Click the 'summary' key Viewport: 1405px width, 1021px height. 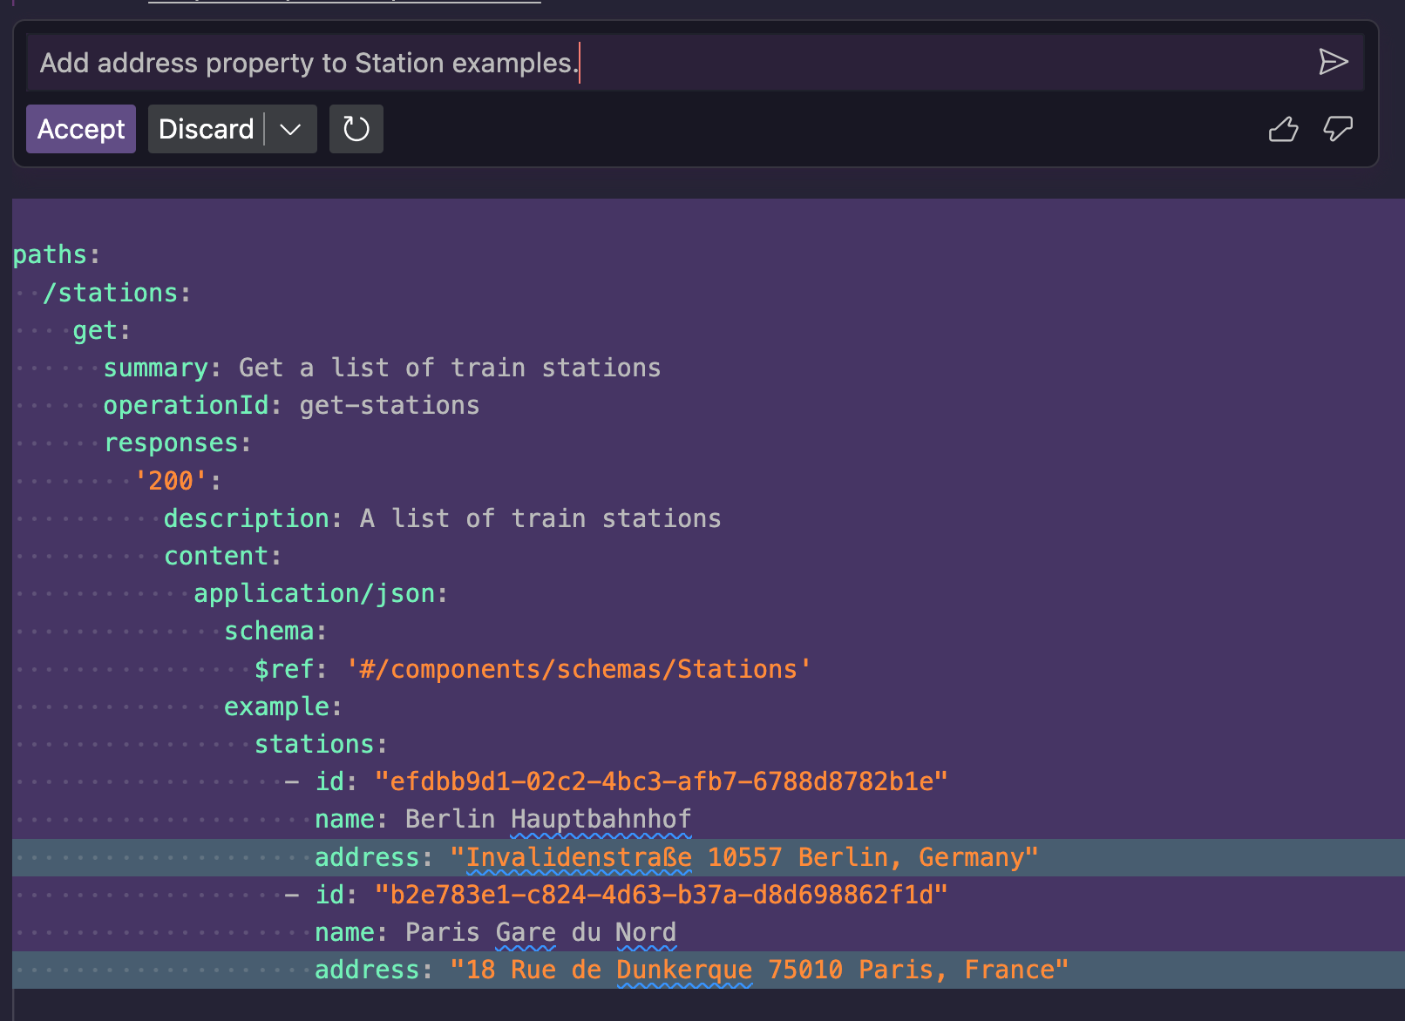(x=155, y=368)
